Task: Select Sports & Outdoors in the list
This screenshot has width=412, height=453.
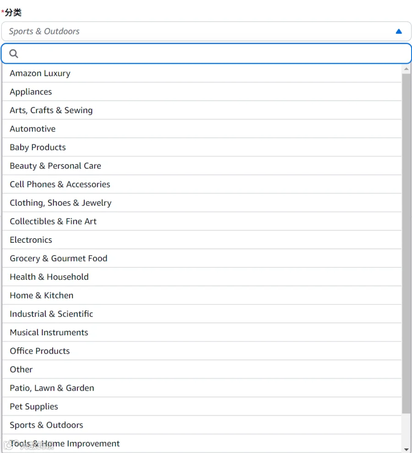Action: [202, 425]
